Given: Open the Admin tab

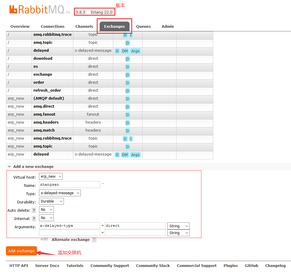Looking at the screenshot, I should tap(168, 26).
